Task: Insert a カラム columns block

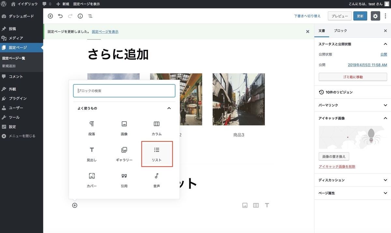Action: (157, 128)
